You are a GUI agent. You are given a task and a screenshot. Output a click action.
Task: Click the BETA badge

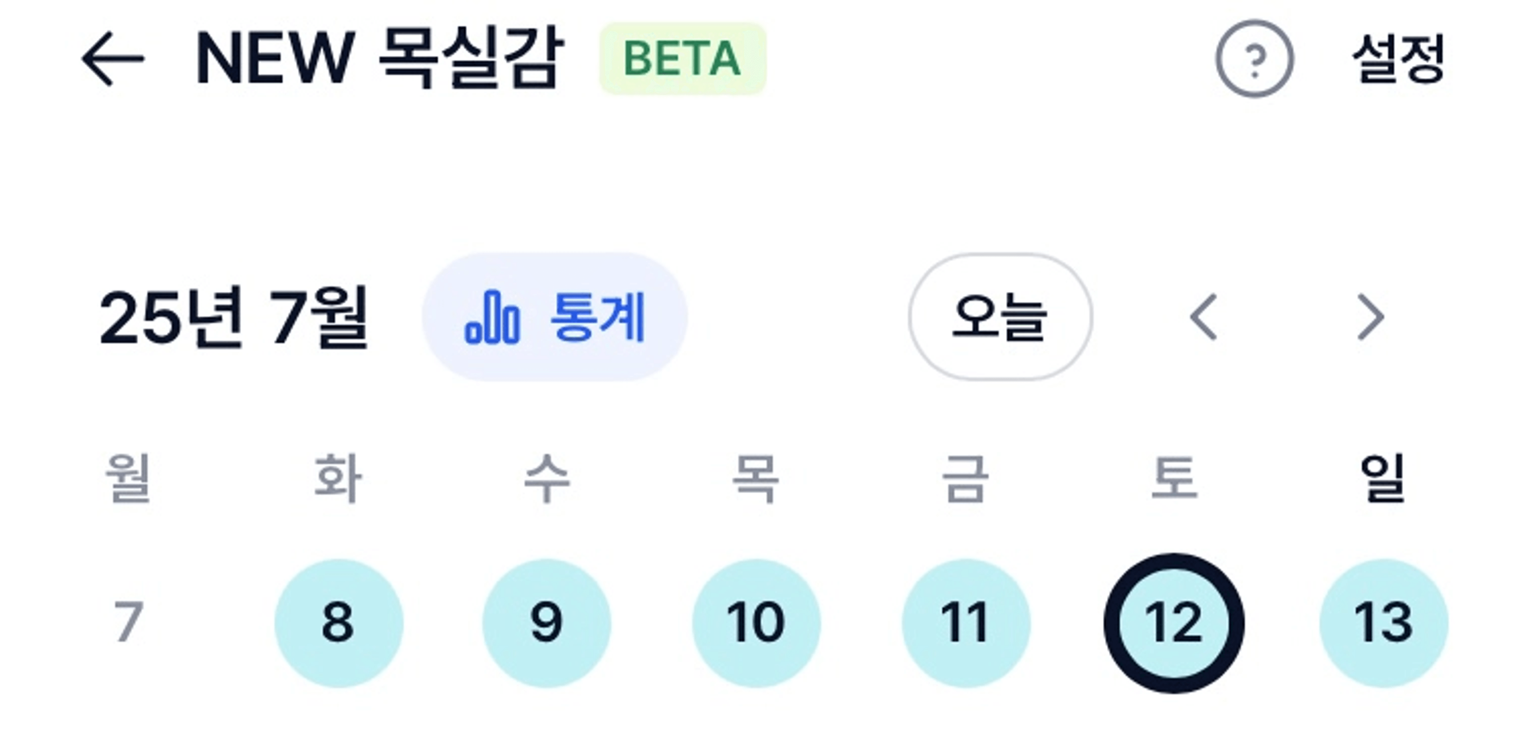(682, 59)
